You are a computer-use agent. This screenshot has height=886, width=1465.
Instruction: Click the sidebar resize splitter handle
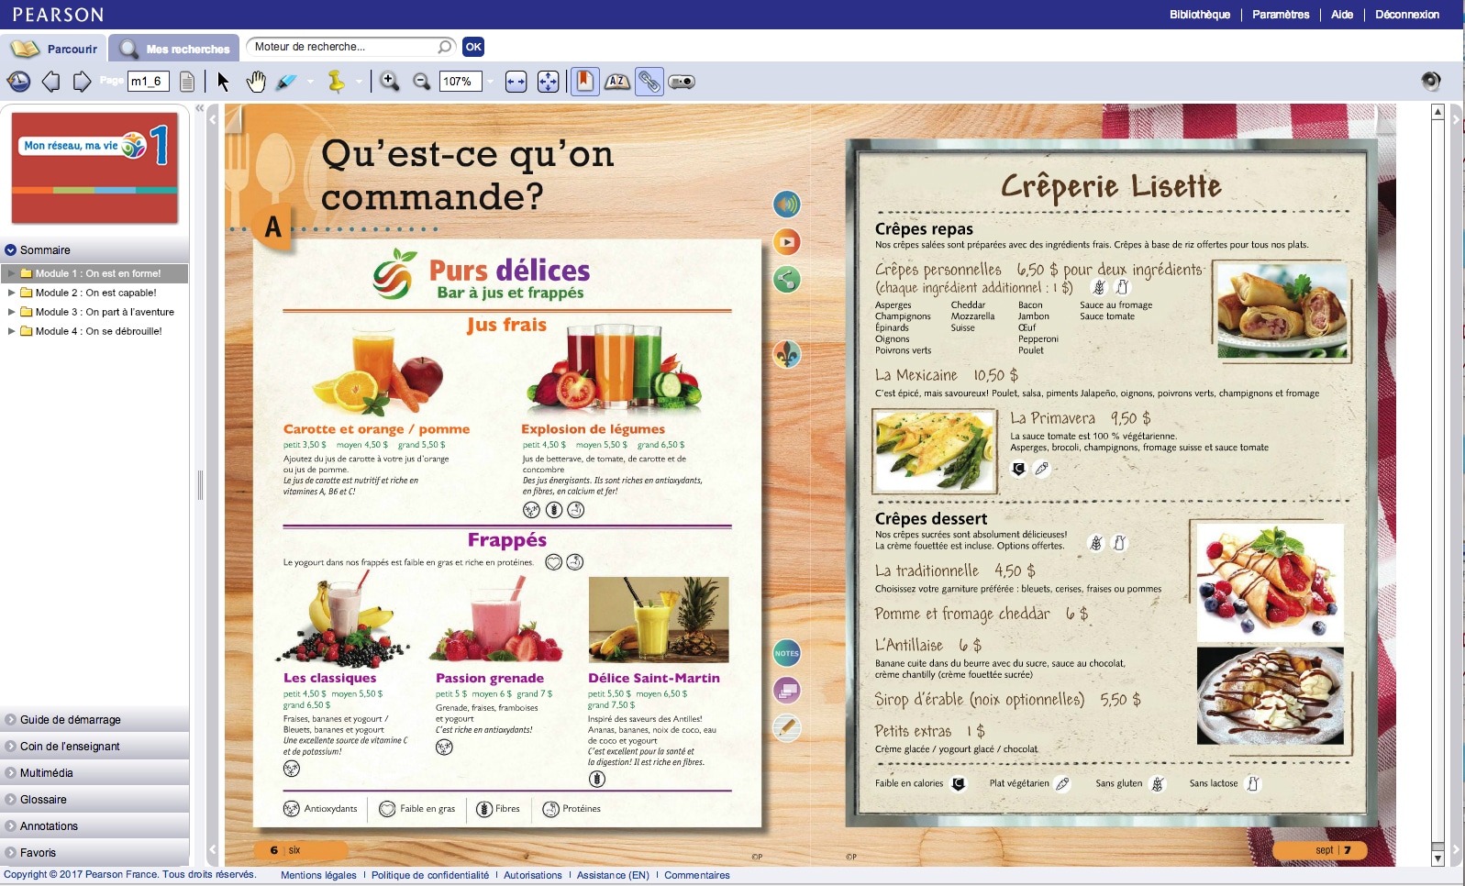pyautogui.click(x=200, y=484)
